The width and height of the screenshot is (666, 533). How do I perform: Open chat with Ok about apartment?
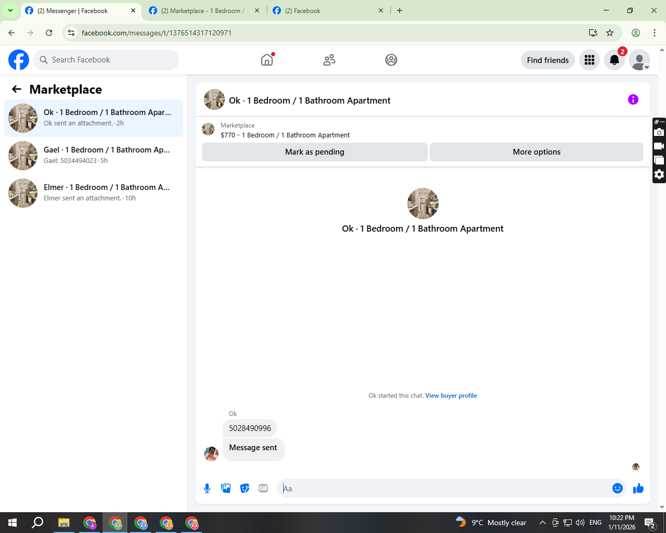click(x=94, y=118)
